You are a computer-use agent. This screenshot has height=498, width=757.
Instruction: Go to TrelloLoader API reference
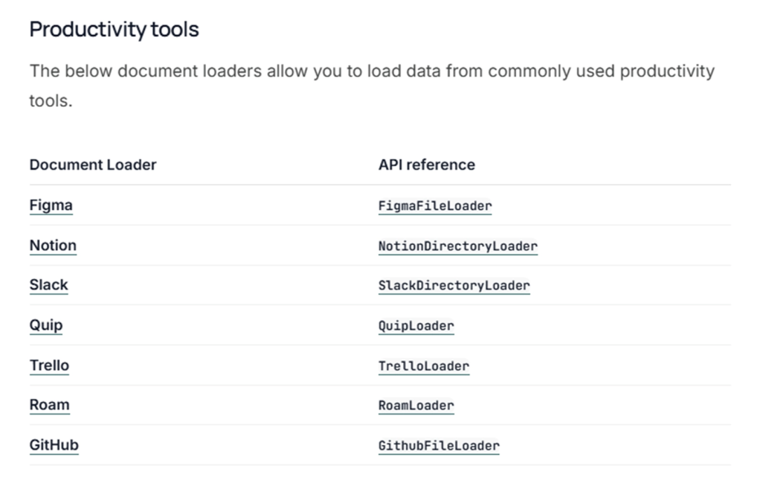423,366
